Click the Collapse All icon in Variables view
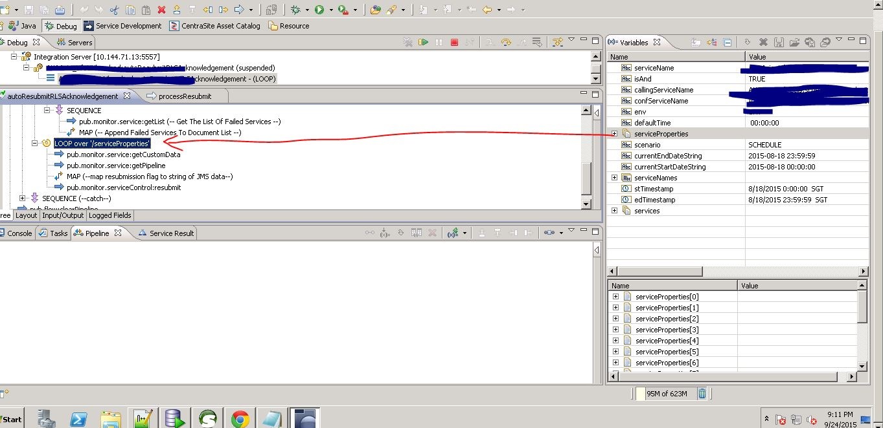This screenshot has height=428, width=883. tap(728, 42)
